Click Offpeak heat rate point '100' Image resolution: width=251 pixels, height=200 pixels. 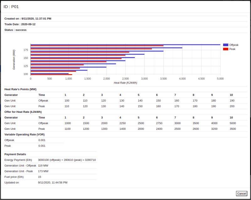pyautogui.click(x=67, y=101)
